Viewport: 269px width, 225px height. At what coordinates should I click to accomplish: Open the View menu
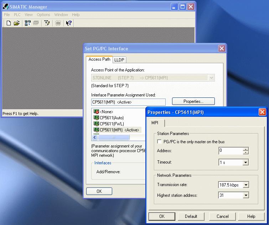(29, 15)
